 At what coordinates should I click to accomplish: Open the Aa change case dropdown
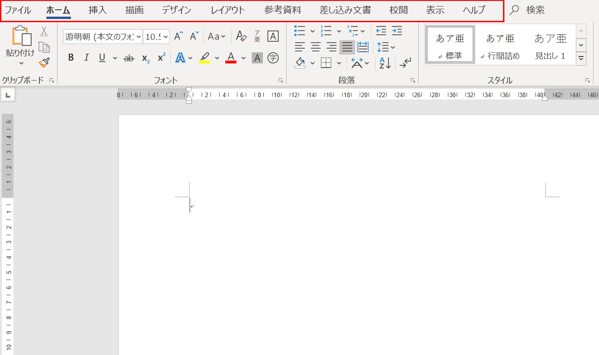tap(217, 36)
